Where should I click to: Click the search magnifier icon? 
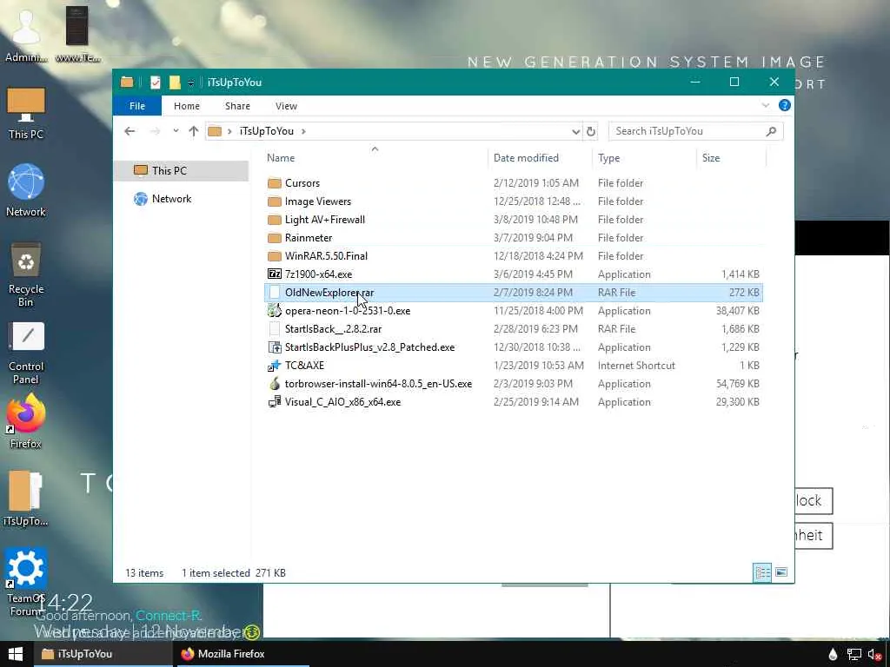click(771, 131)
